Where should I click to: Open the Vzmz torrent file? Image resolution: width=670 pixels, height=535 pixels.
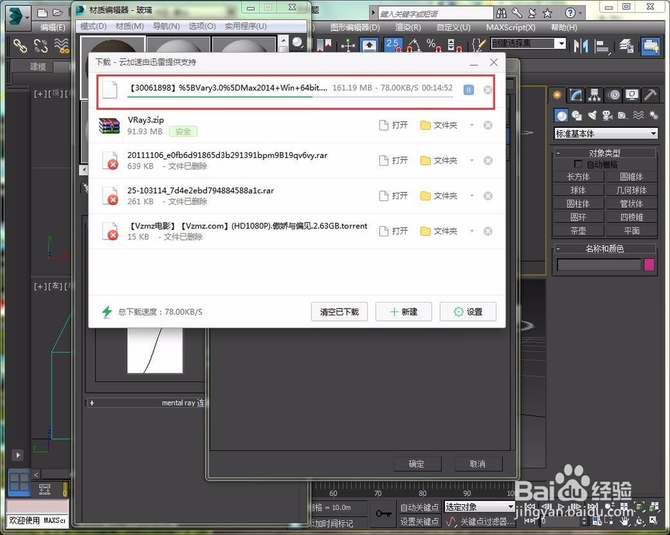393,231
